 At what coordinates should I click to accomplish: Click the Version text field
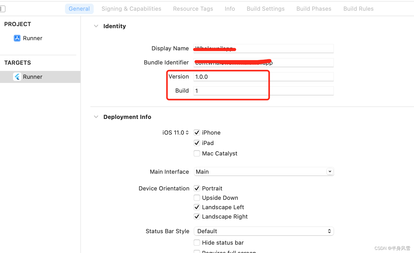pos(263,77)
